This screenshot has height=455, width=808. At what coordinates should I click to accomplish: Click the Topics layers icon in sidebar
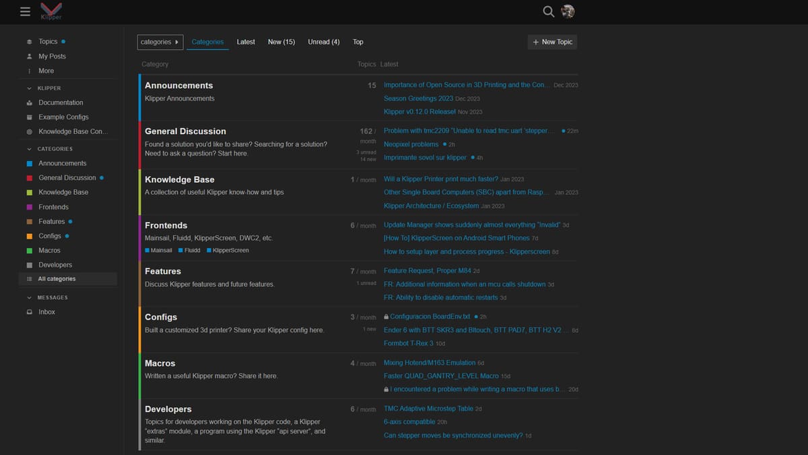(29, 42)
